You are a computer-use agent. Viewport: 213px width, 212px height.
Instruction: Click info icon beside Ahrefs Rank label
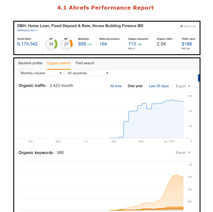32,39
